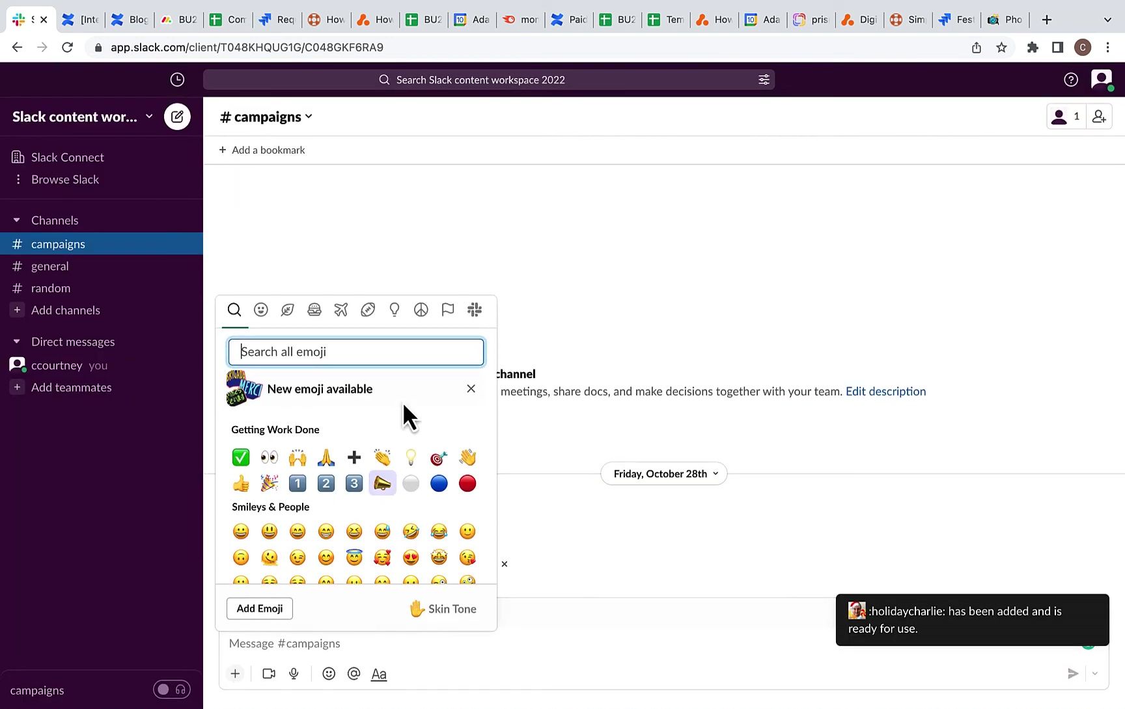Image resolution: width=1125 pixels, height=709 pixels.
Task: Pick the red circle emoji
Action: coord(467,483)
